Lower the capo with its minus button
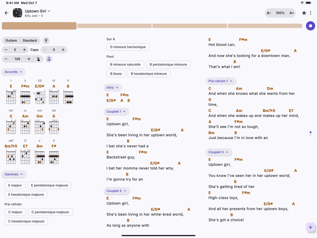Viewport: 317px width, 238px height. click(x=45, y=50)
